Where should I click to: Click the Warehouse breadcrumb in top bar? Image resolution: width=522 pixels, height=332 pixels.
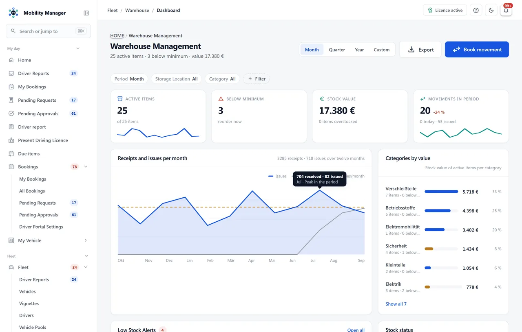tap(137, 10)
